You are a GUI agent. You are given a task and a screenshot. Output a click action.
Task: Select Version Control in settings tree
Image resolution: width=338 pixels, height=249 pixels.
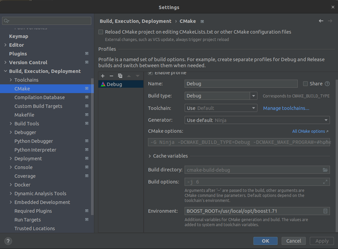[x=28, y=63]
